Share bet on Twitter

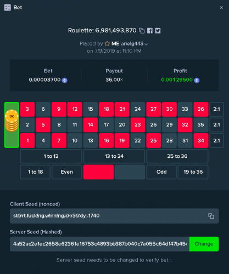tap(158, 31)
